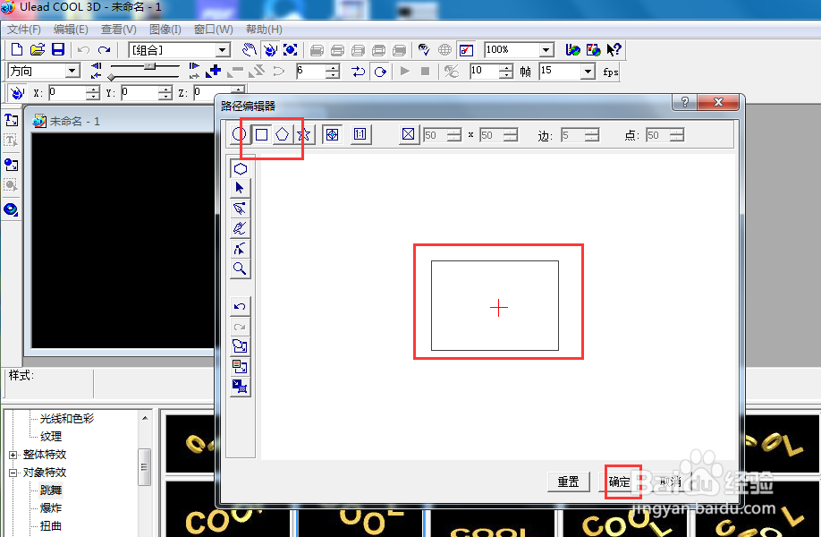
Task: Open the 窗口(W) menu
Action: tap(213, 30)
